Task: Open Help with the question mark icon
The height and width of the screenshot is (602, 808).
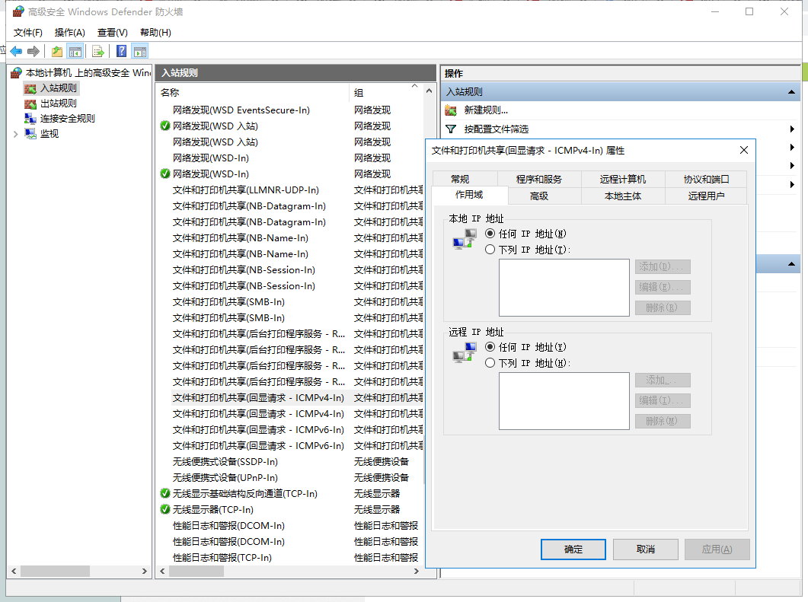Action: pos(121,52)
